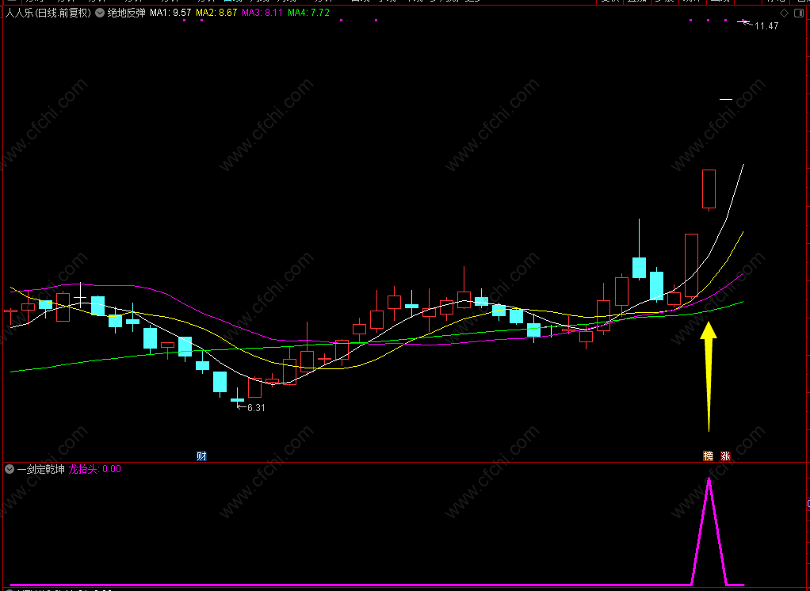Select the tall red candle above the yellow arrow
Viewport: 810px width, 591px height.
click(x=709, y=189)
